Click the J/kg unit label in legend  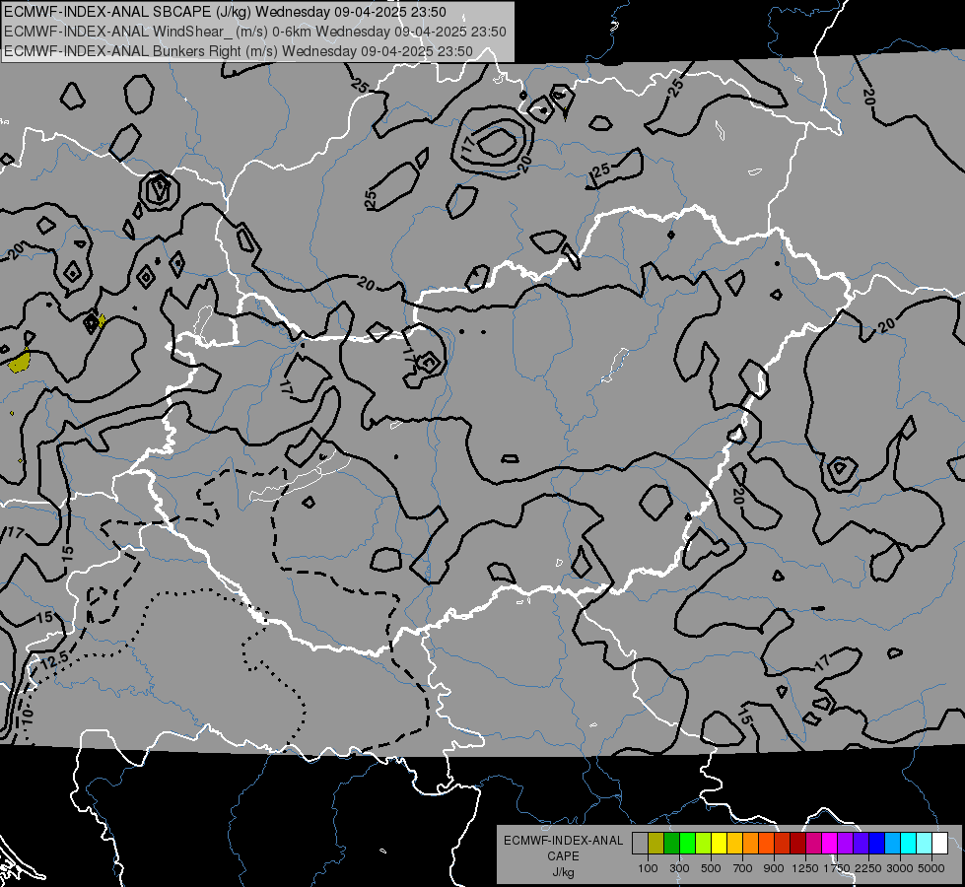563,872
